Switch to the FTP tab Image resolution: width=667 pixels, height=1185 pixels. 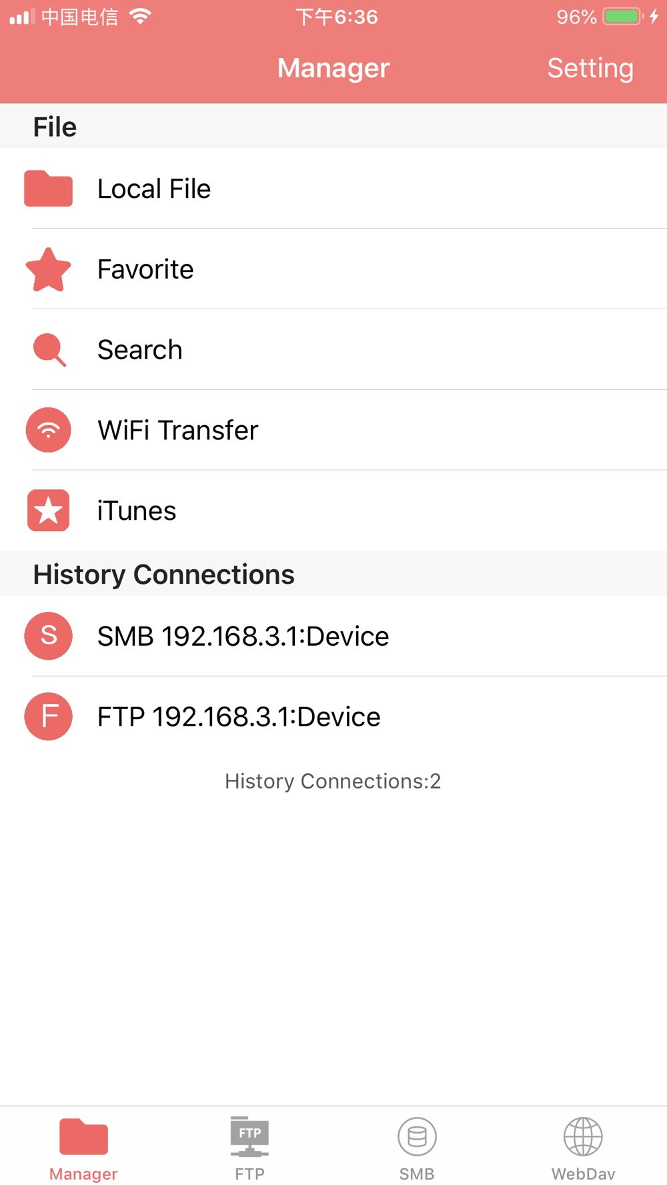coord(250,1148)
